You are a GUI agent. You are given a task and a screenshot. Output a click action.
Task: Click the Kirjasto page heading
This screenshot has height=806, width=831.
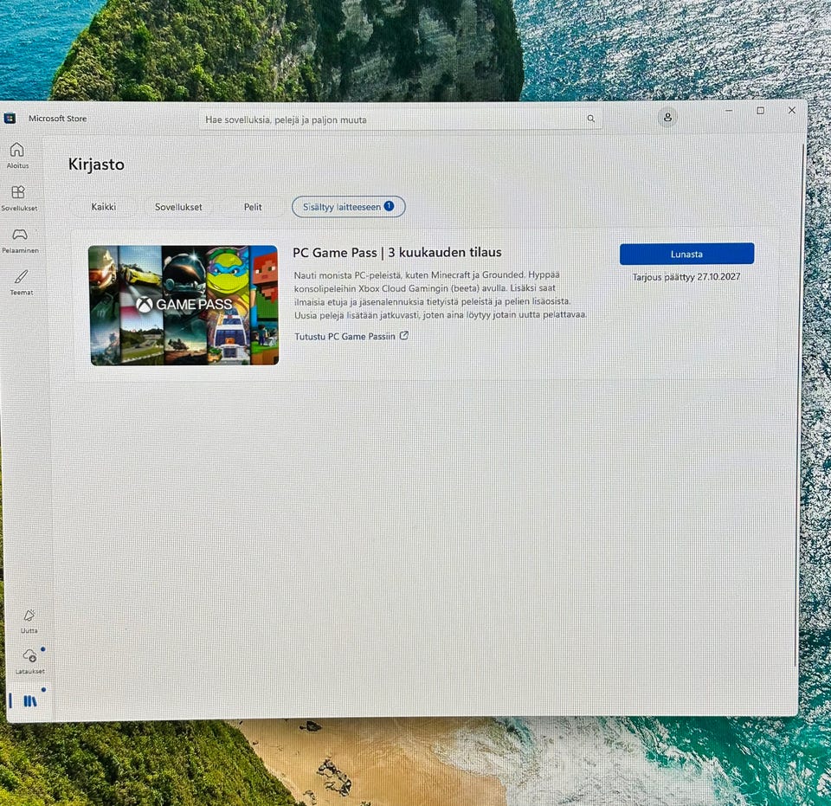click(x=96, y=164)
